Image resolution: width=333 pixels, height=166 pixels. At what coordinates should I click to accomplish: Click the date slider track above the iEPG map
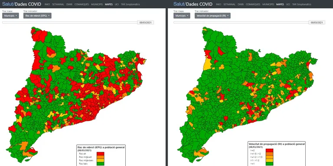[70, 22]
